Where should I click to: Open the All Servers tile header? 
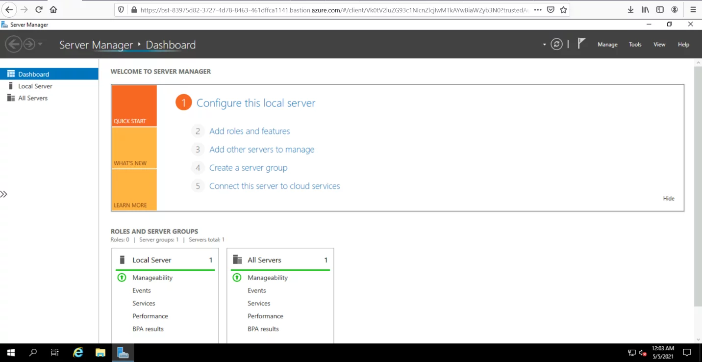[280, 260]
